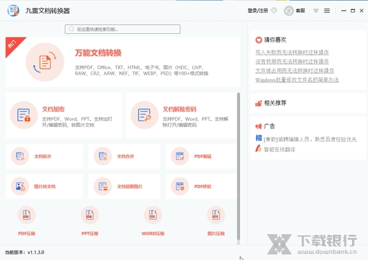Viewport: 368px width, 260px height.
Task: Click the 相关推荐 heading
Action: (275, 103)
